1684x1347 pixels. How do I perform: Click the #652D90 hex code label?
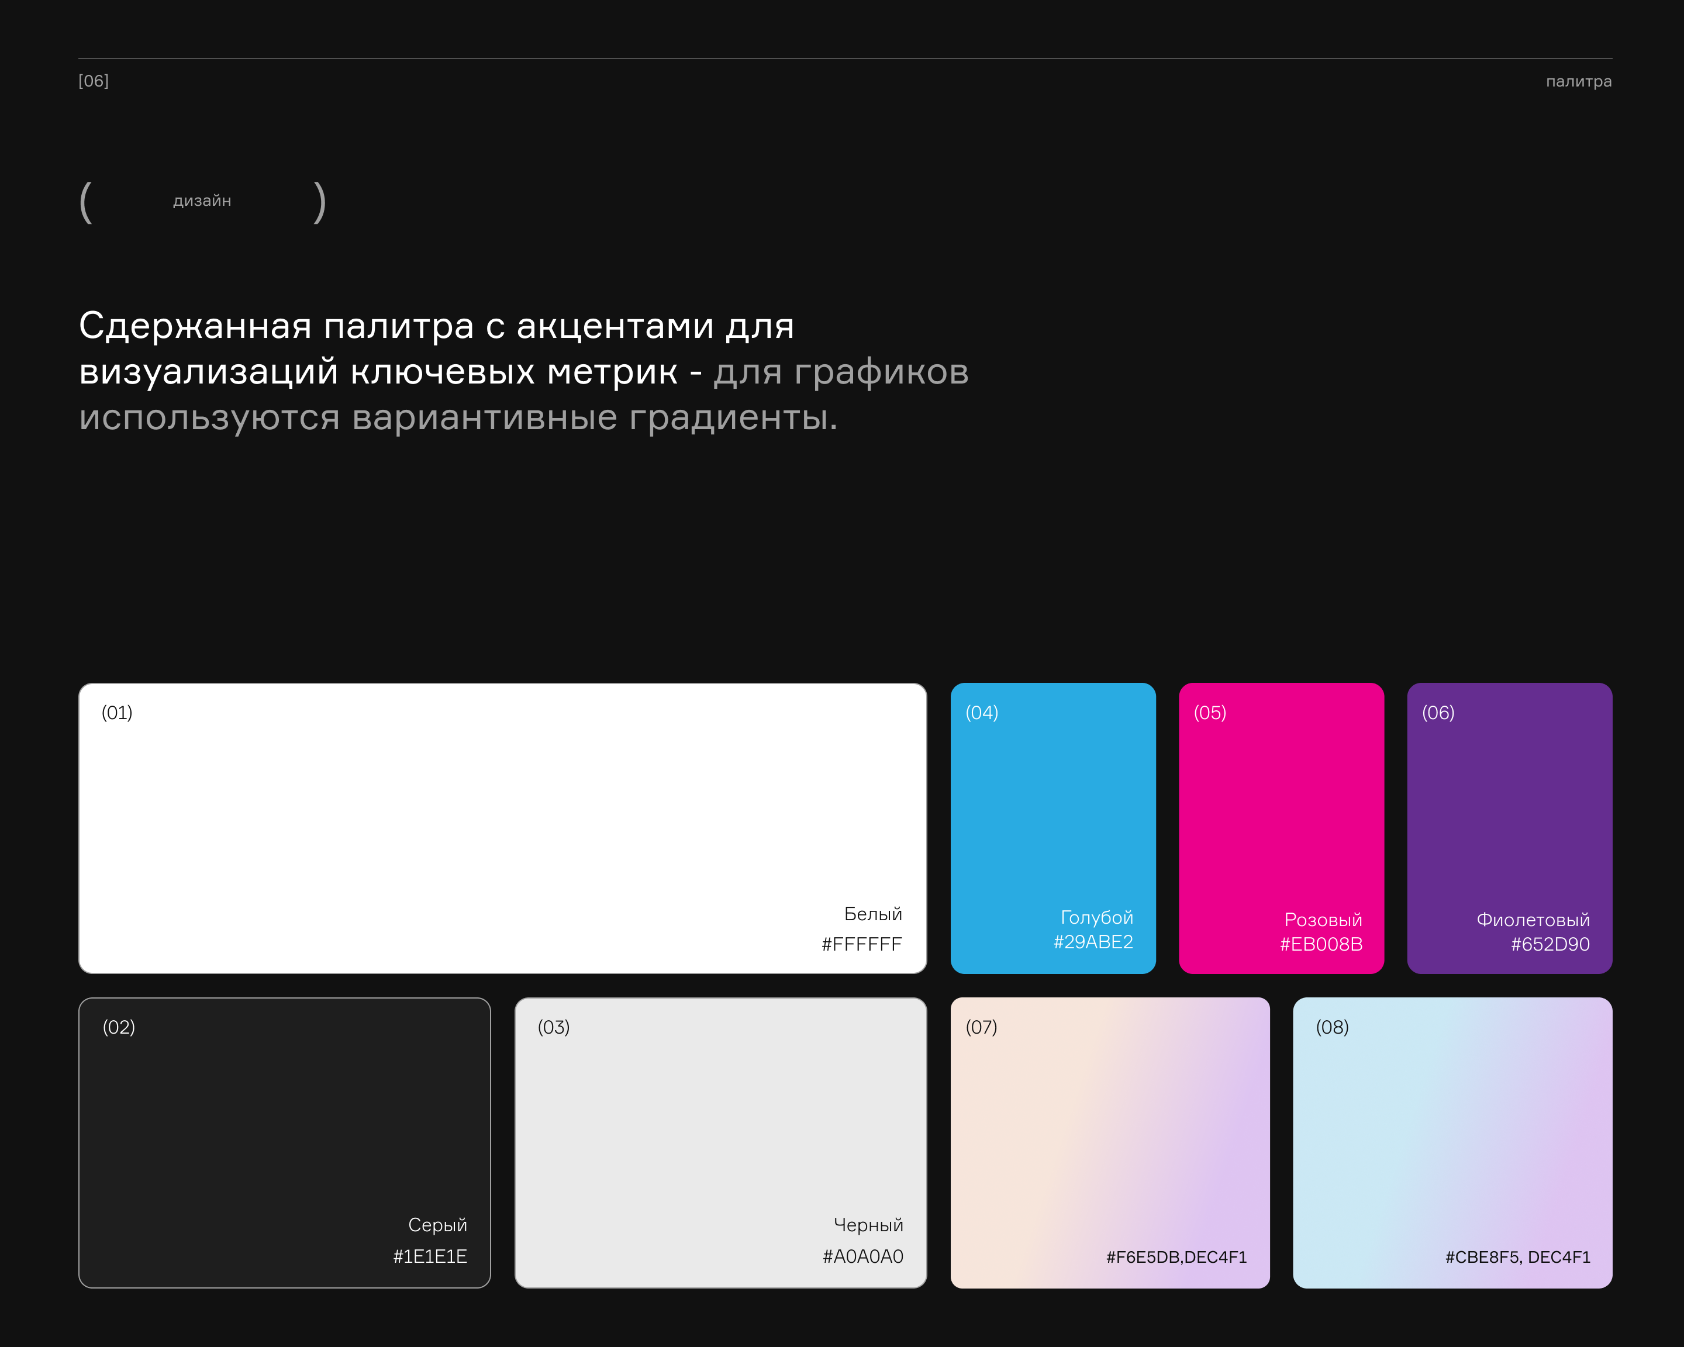click(1550, 944)
